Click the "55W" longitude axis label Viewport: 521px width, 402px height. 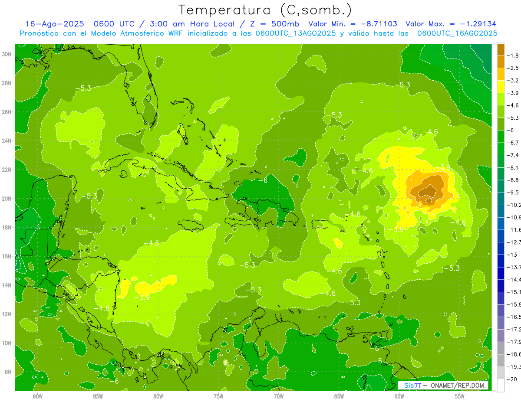(460, 396)
